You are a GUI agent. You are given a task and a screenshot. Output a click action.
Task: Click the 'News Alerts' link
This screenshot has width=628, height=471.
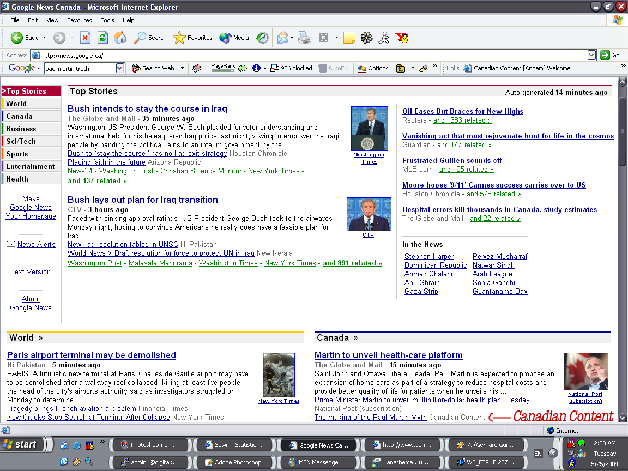[x=37, y=244]
